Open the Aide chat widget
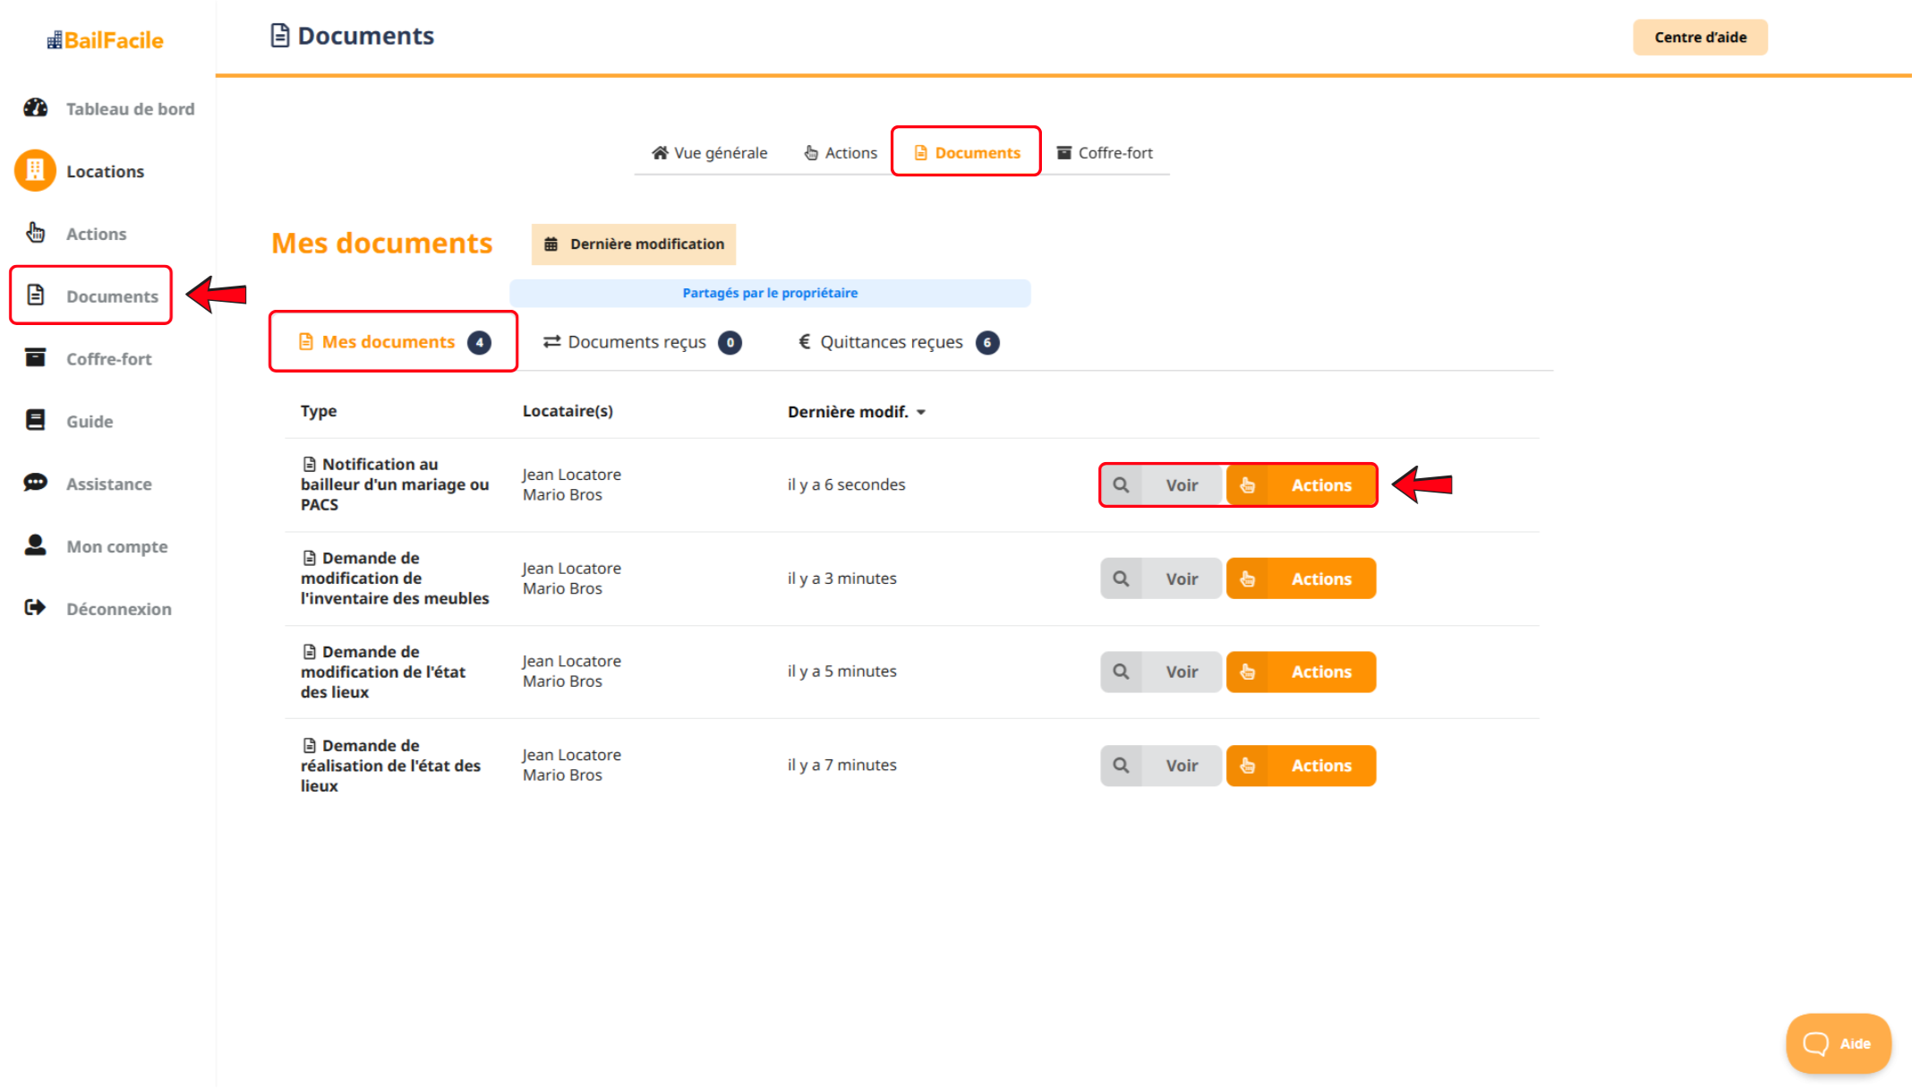The image size is (1912, 1088). [1838, 1043]
